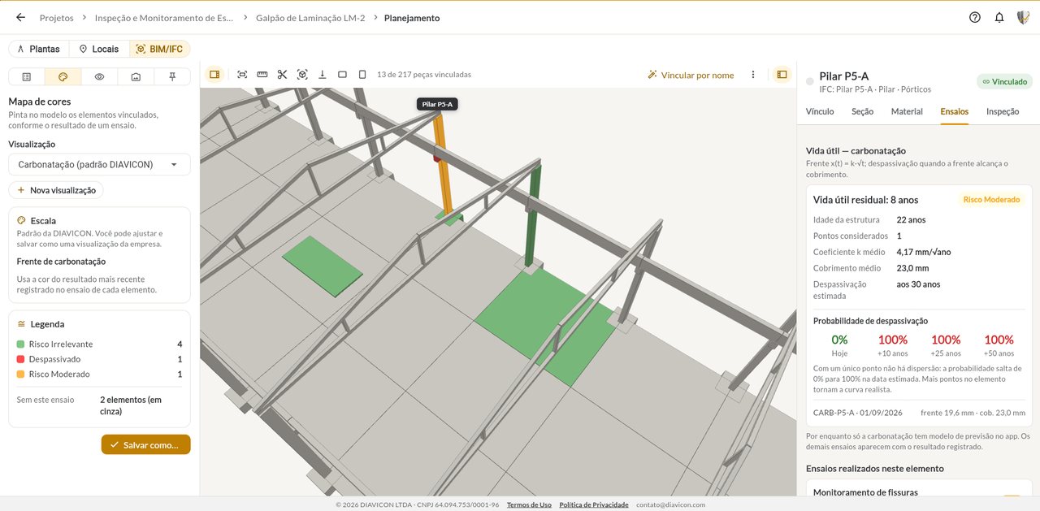Click the isolate element cube icon
The height and width of the screenshot is (511, 1040).
[x=302, y=75]
